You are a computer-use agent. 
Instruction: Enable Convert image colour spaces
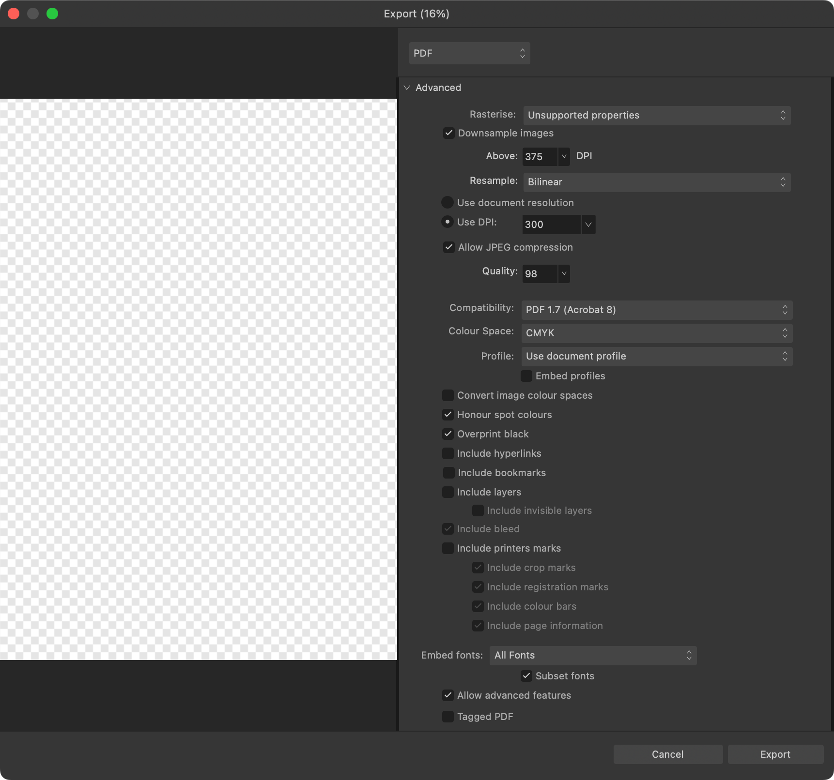click(448, 395)
